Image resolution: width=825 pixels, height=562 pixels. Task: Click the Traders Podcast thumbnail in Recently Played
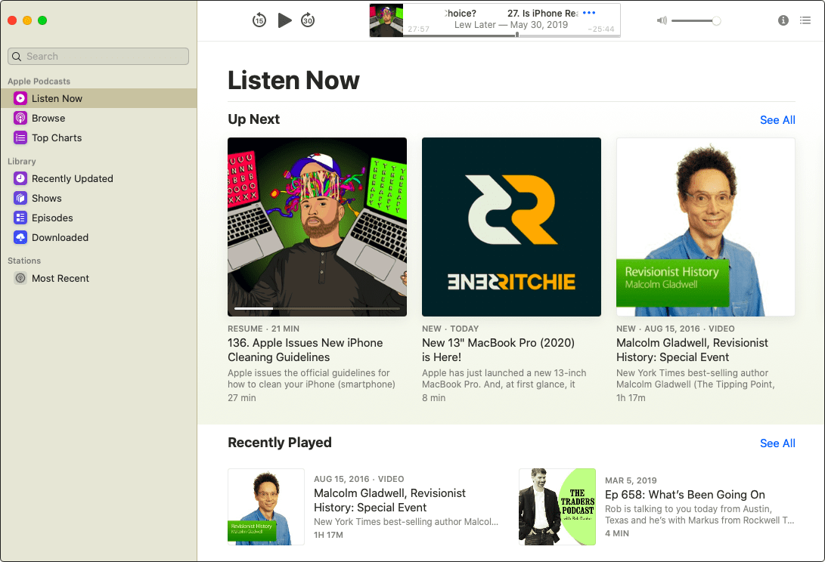click(x=557, y=507)
